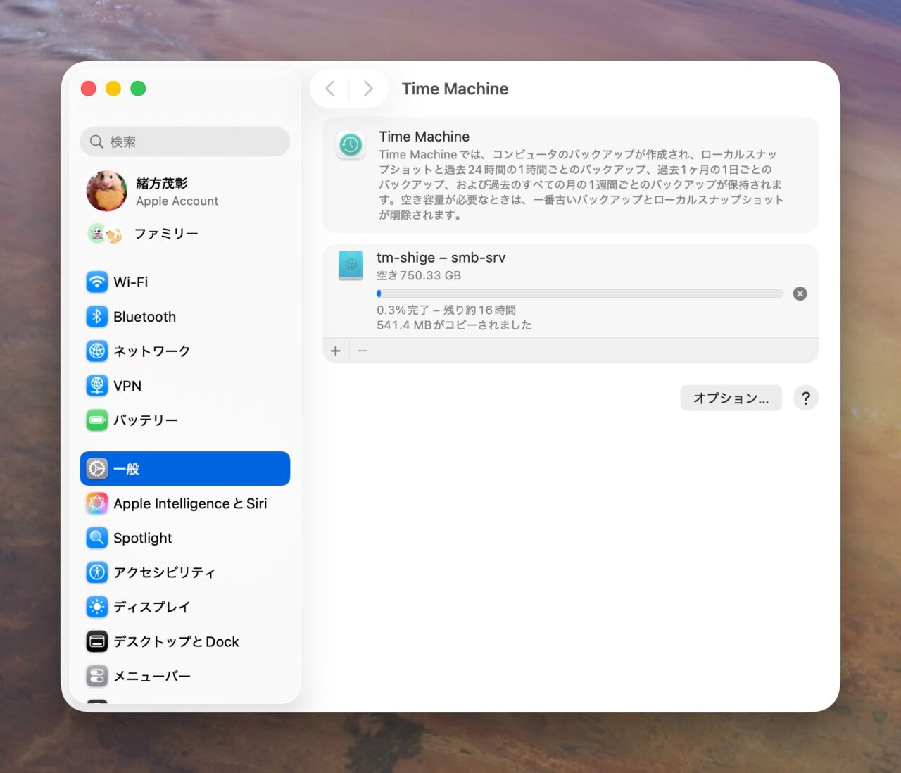Remove backup disk with minus button
Viewport: 901px width, 773px height.
363,351
